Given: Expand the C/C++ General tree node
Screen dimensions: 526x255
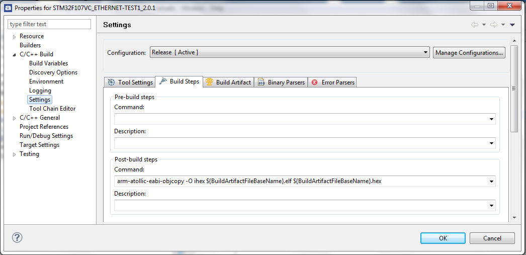Looking at the screenshot, I should tap(14, 118).
